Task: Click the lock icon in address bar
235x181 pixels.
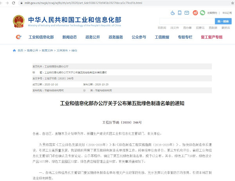Action: coord(22,3)
